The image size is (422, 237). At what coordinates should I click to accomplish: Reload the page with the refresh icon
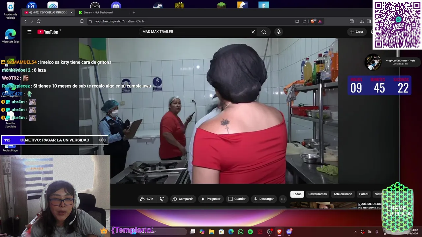click(39, 21)
